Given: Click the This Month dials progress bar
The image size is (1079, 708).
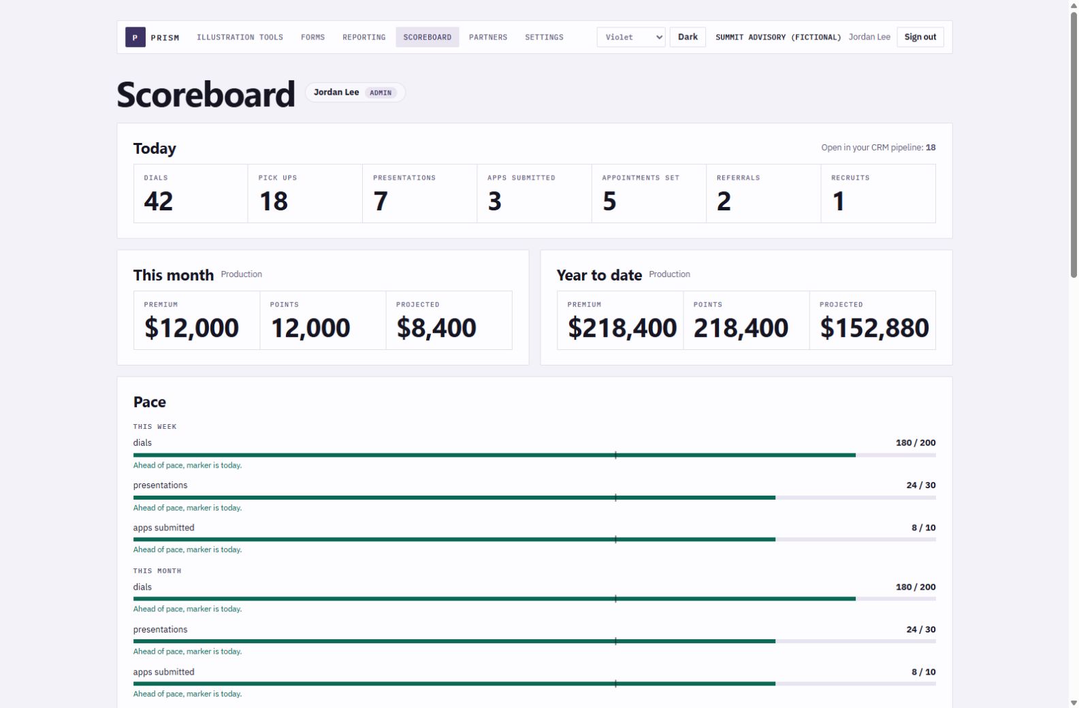Looking at the screenshot, I should tap(534, 599).
